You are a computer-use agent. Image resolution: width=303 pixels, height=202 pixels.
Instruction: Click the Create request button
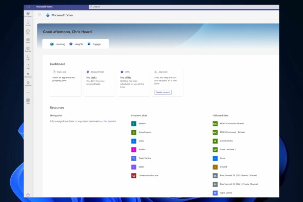163,92
